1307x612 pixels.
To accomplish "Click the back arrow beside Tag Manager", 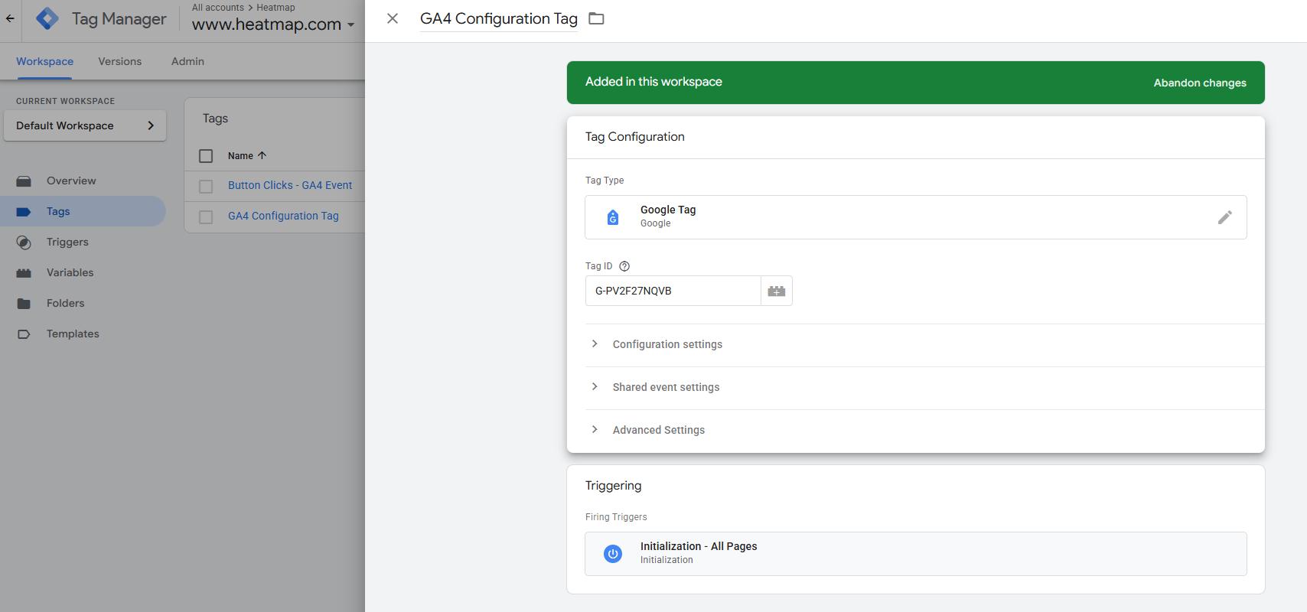I will (x=10, y=18).
